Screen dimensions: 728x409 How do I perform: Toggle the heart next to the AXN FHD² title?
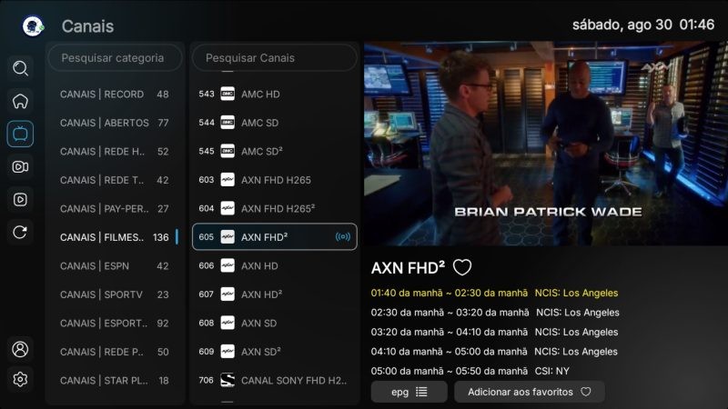[x=462, y=267]
